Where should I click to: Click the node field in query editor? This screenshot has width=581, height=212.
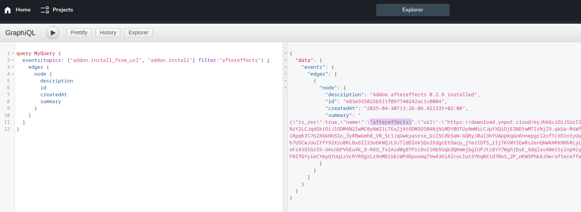(40, 74)
